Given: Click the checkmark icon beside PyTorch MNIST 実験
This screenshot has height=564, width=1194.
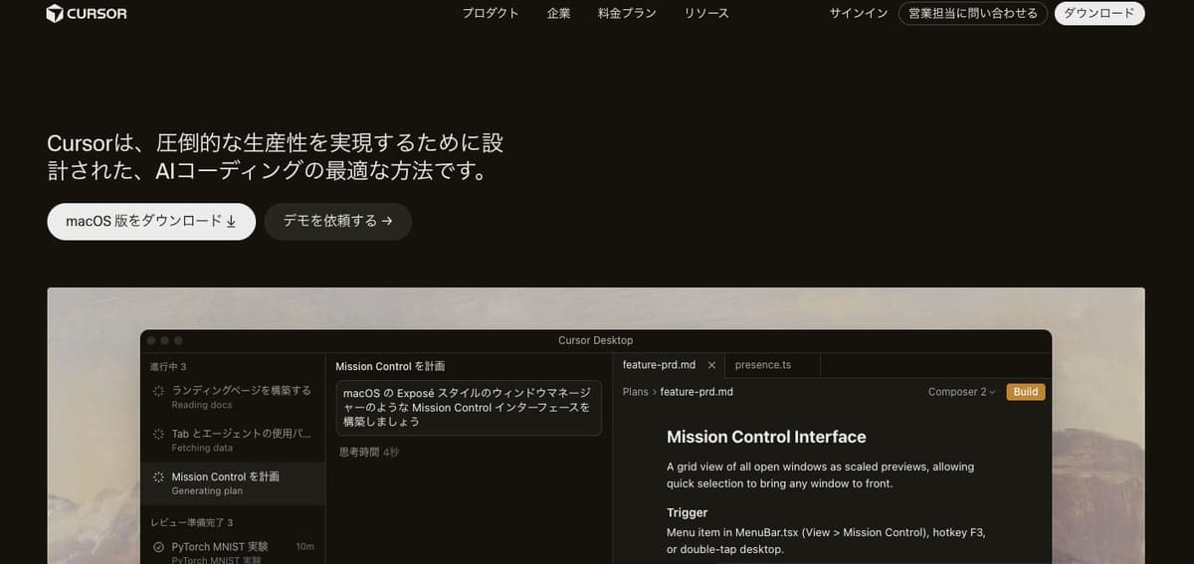Looking at the screenshot, I should [x=158, y=546].
